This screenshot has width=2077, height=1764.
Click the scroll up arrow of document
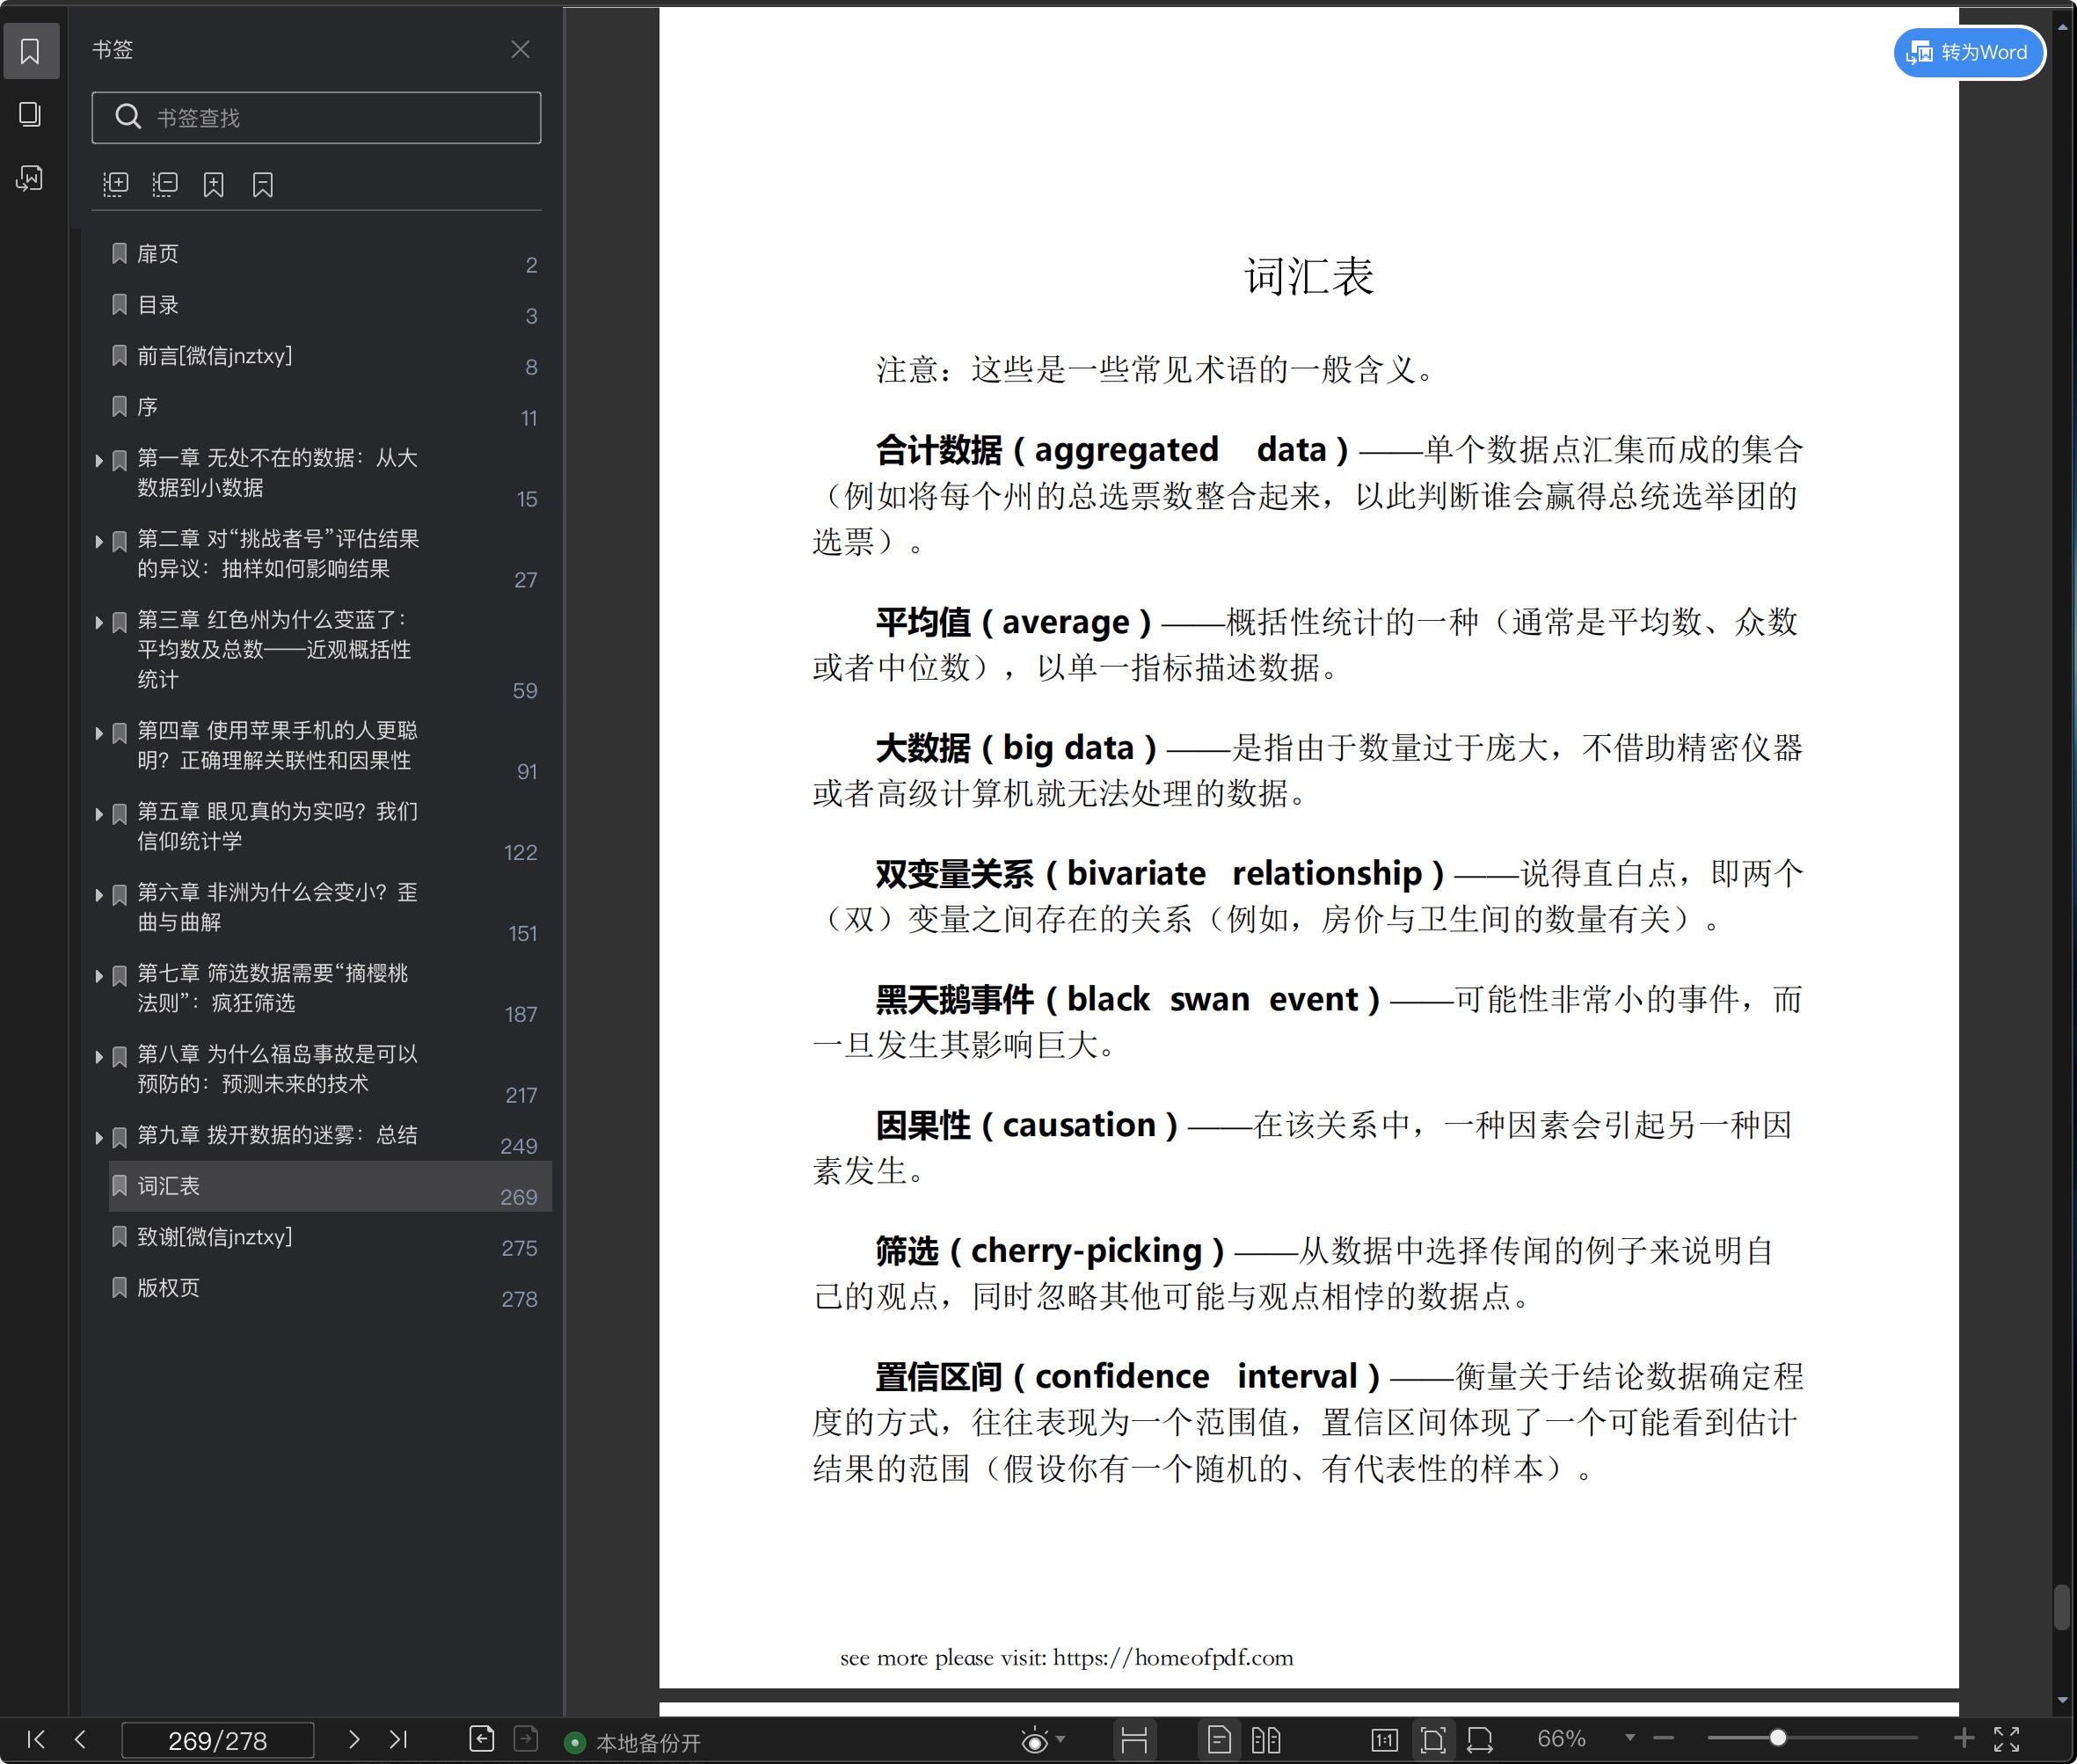point(2062,28)
